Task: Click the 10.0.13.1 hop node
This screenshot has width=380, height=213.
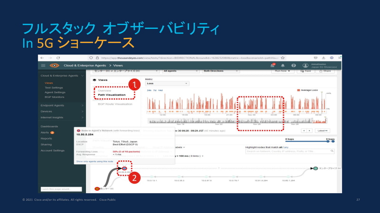Action: (152, 177)
